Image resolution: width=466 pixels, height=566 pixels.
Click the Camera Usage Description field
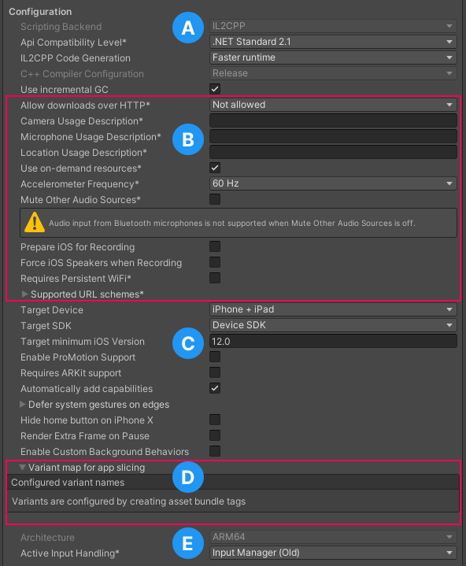point(333,120)
